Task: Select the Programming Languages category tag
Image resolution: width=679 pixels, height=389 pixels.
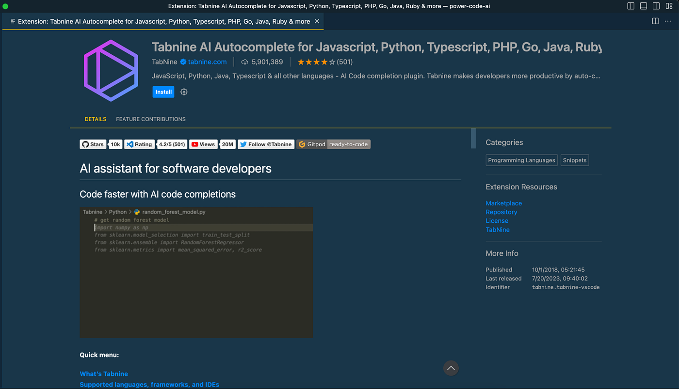Action: (521, 160)
